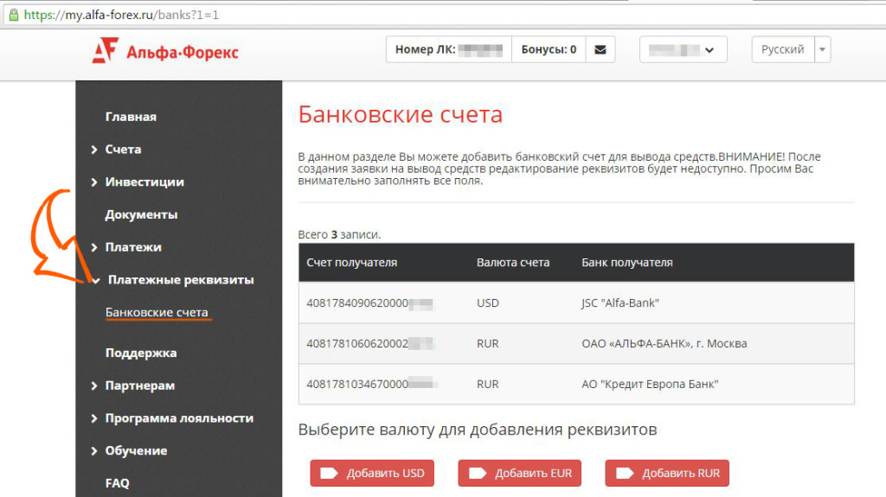Open Поддержка in sidebar
This screenshot has width=886, height=497.
point(141,353)
